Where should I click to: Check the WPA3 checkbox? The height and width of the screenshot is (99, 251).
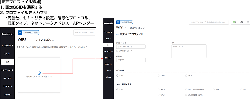(158, 95)
